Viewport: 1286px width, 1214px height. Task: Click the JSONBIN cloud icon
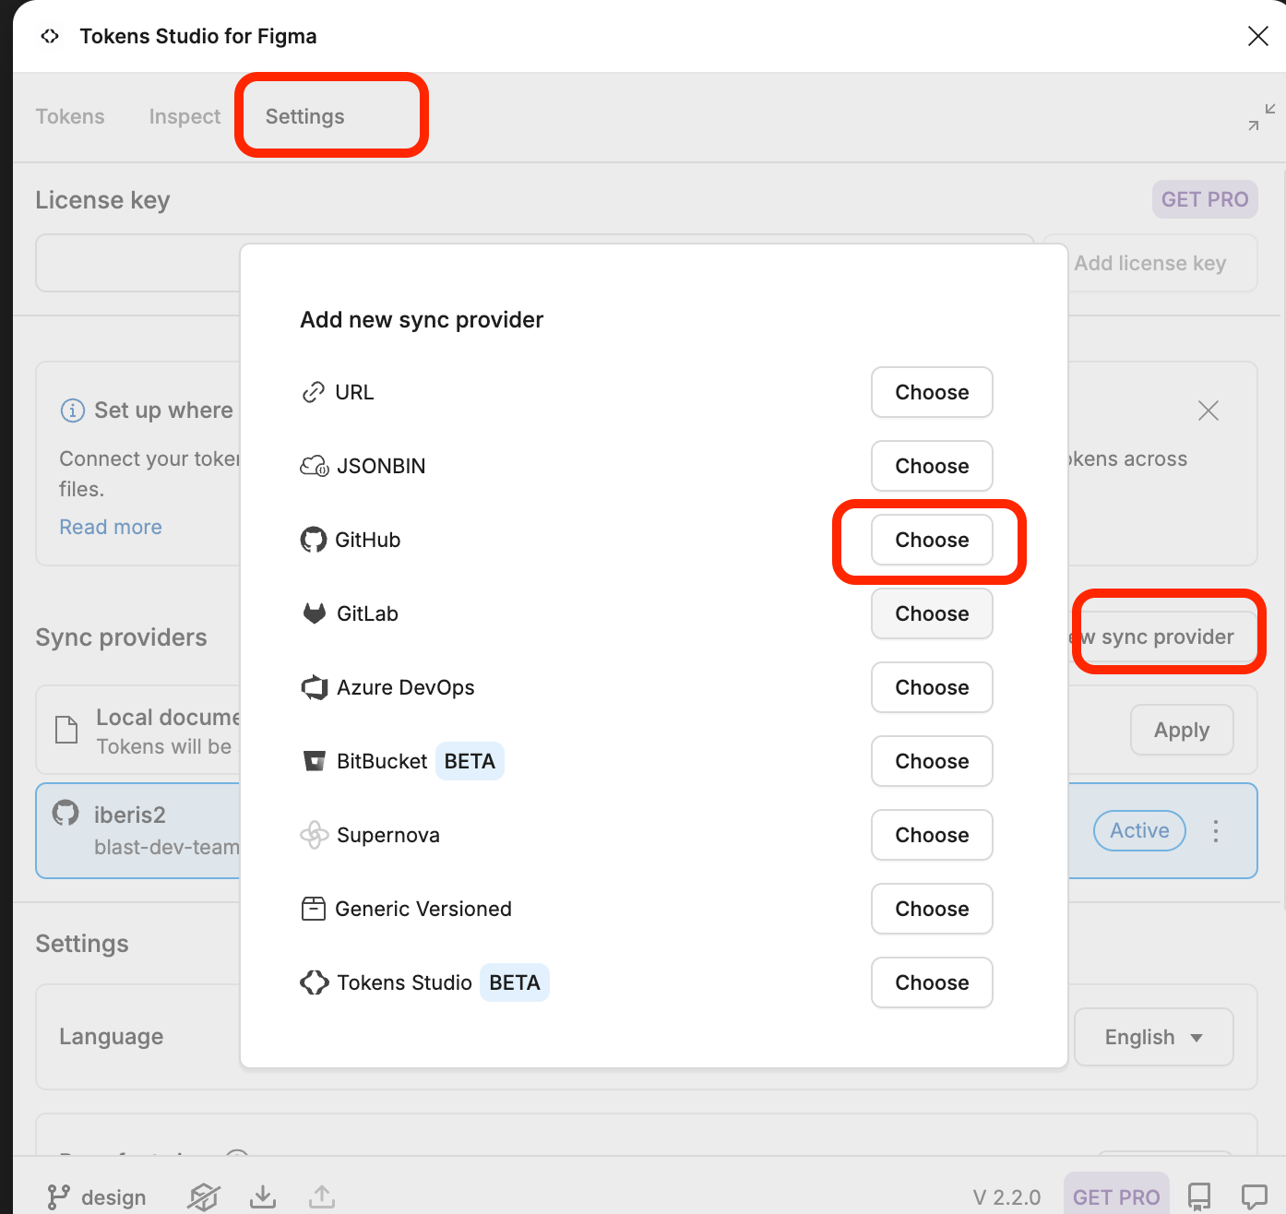coord(315,466)
